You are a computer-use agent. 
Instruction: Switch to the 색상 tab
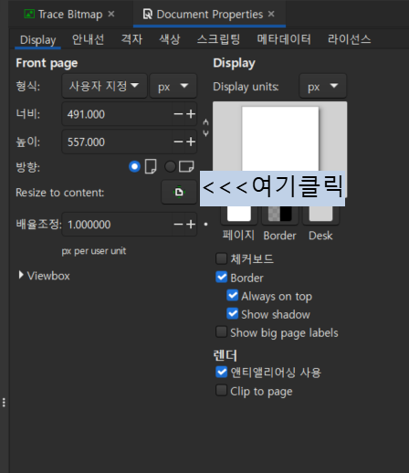(x=170, y=39)
